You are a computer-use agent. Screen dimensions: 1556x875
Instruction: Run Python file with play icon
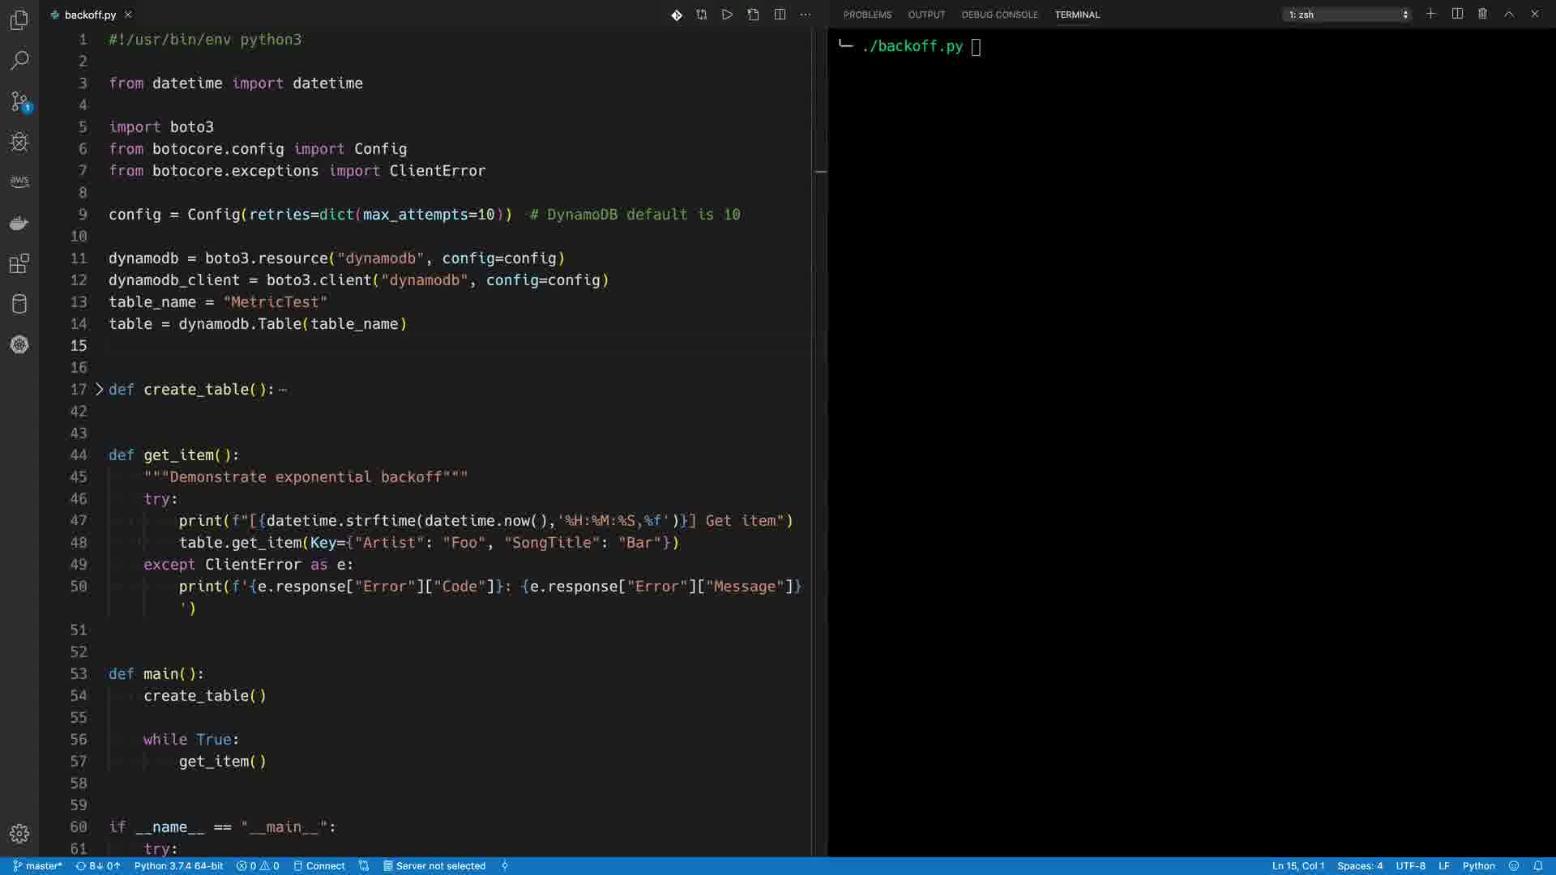pos(727,15)
